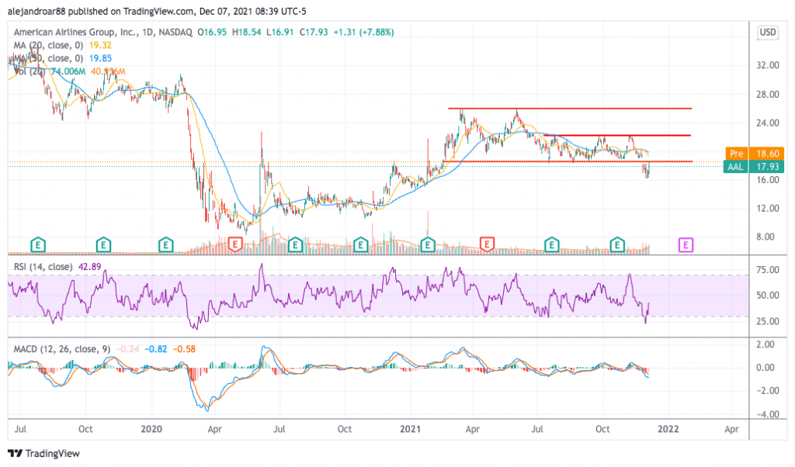Screen dimensions: 795x467
Task: Click the price change text '+1.31 (+7.88%)'
Action: [x=363, y=32]
